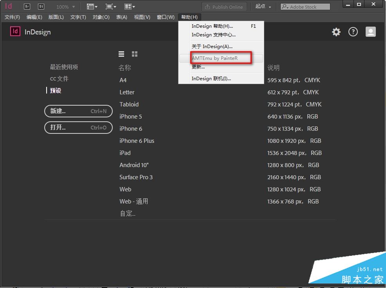386x288 pixels.
Task: Switch to list view icon
Action: [x=121, y=54]
